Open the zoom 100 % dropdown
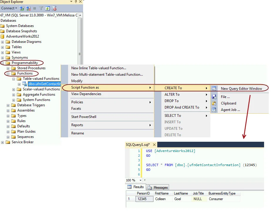Image resolution: width=272 pixels, height=211 pixels. [141, 180]
